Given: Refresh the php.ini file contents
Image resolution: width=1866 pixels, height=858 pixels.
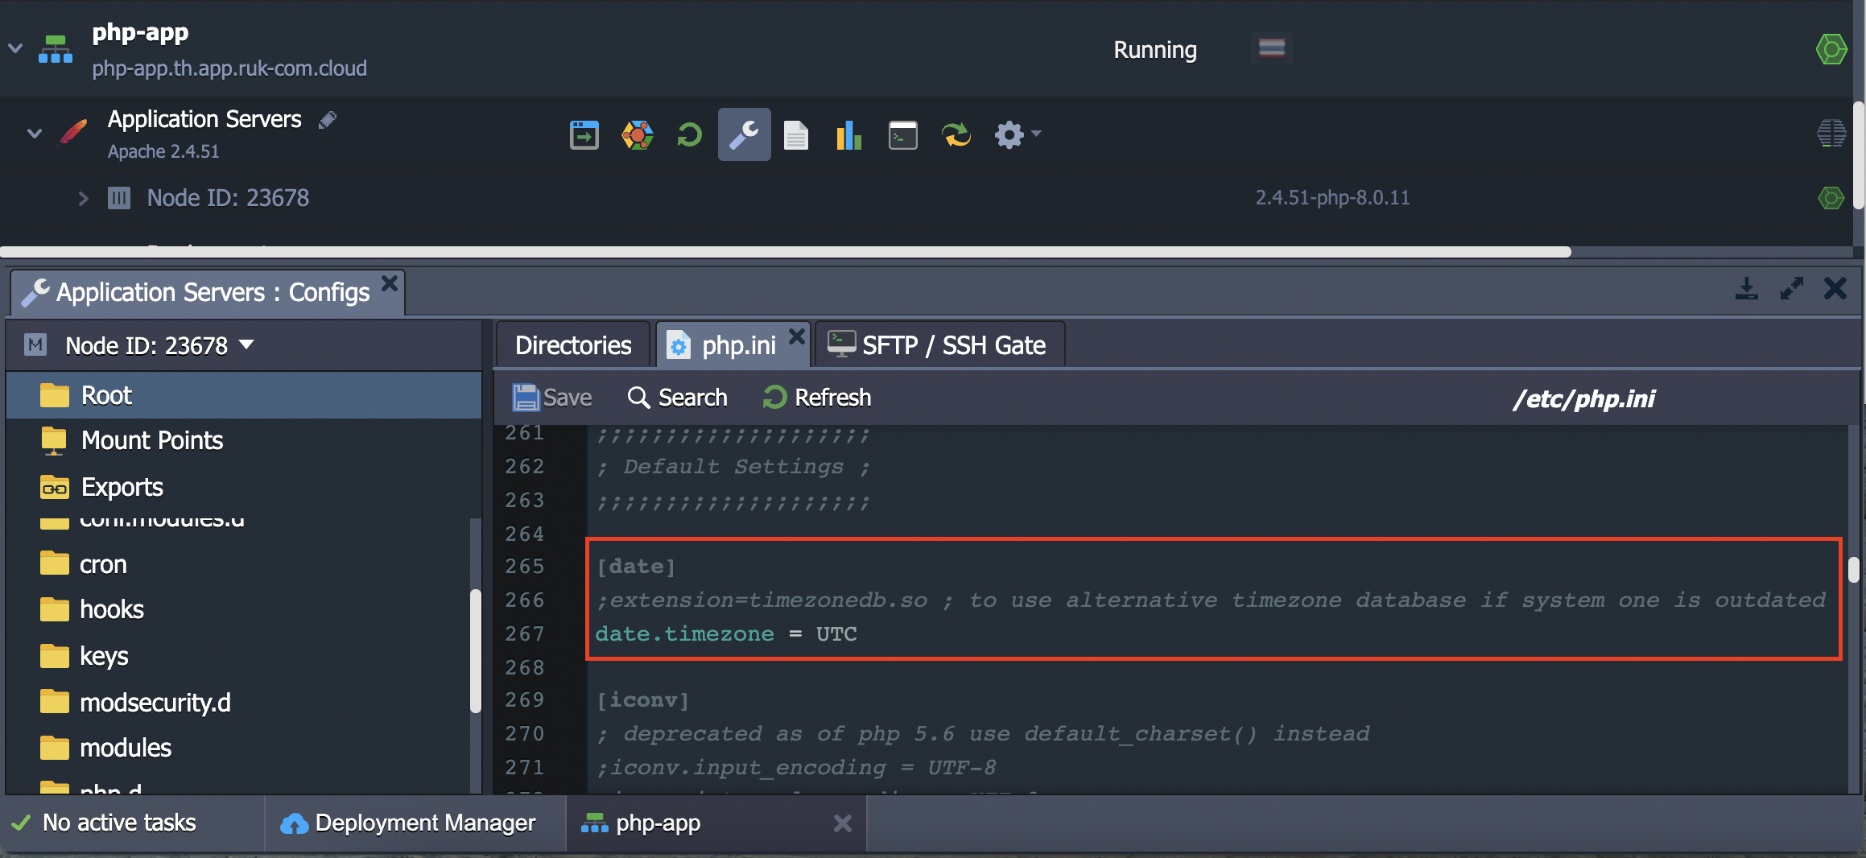Looking at the screenshot, I should coord(817,398).
